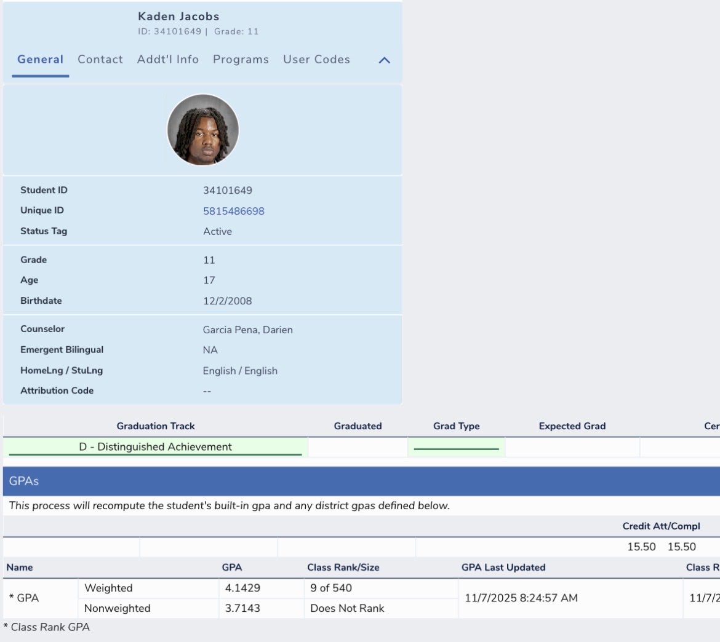Open Graduation Track dropdown Distinguished Achievement
The width and height of the screenshot is (720, 642).
[155, 447]
